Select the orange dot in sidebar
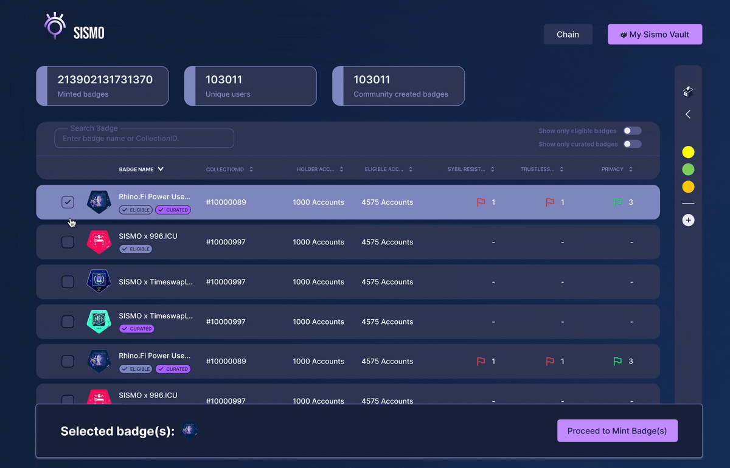 coord(688,187)
